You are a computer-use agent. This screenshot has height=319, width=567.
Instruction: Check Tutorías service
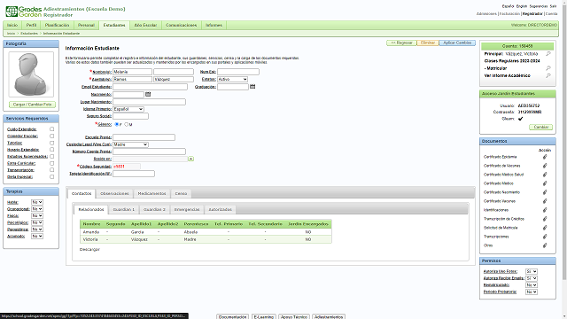(x=51, y=143)
